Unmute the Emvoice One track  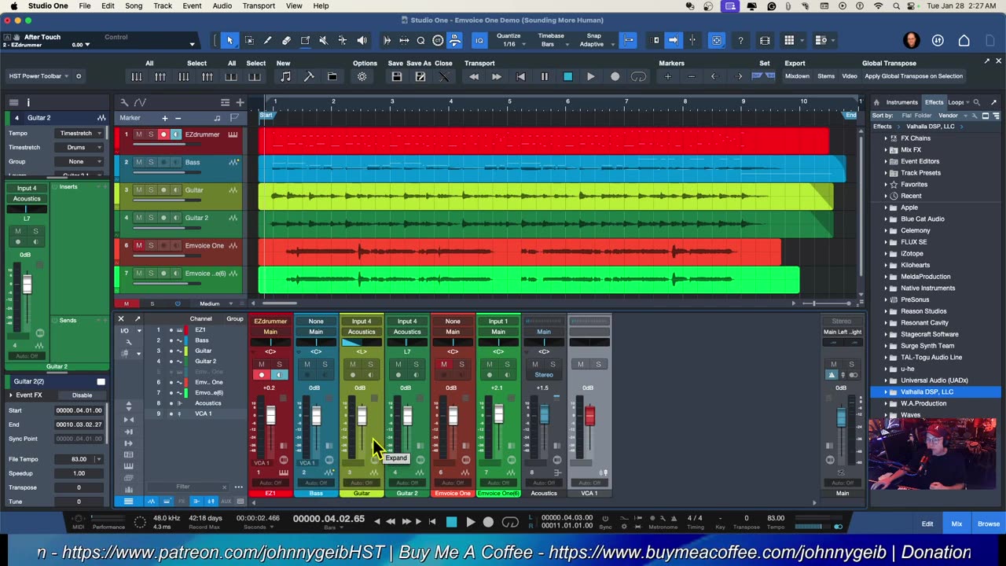[x=139, y=245]
